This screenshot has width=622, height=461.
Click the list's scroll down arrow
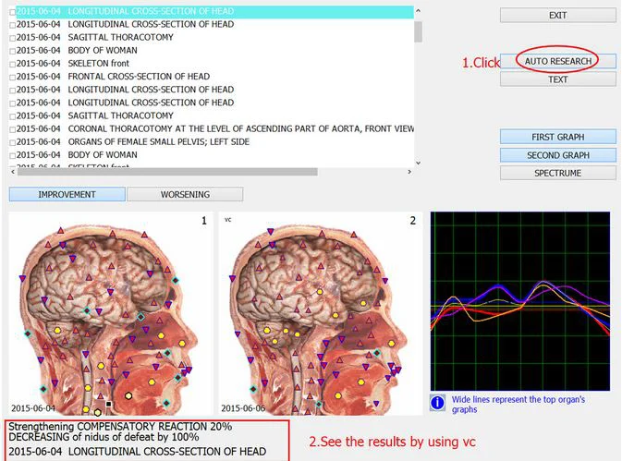pyautogui.click(x=419, y=161)
